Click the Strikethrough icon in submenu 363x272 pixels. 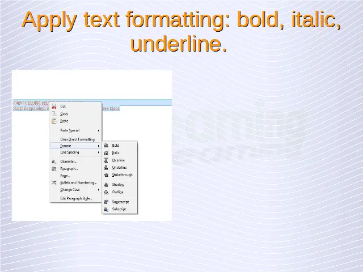coord(106,175)
